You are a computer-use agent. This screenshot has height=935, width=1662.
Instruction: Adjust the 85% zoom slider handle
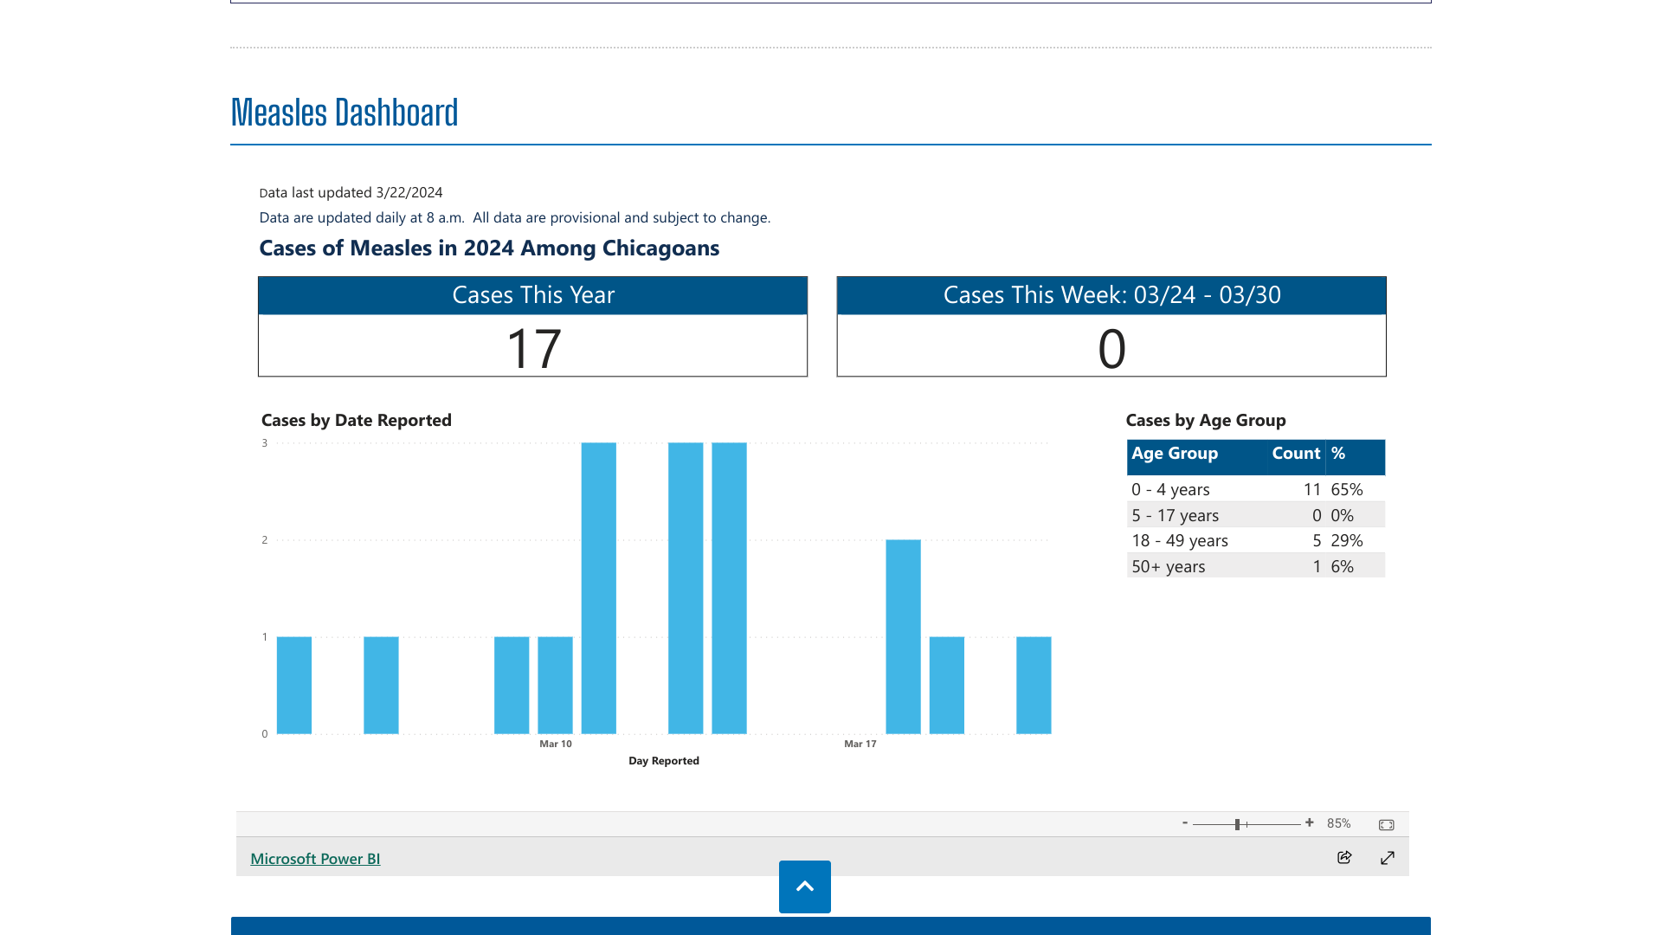coord(1238,824)
